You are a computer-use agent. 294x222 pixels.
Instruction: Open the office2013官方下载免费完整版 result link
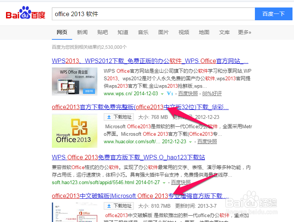[140, 107]
